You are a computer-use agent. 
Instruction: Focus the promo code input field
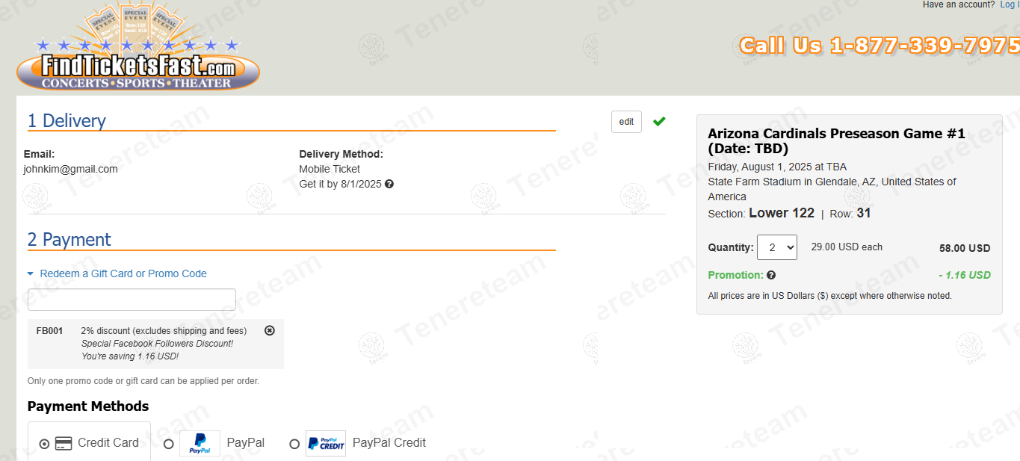(132, 300)
